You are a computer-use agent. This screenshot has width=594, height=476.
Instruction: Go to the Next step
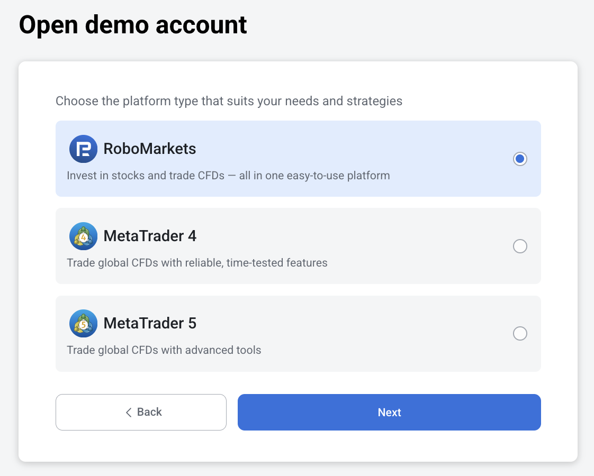pyautogui.click(x=389, y=412)
